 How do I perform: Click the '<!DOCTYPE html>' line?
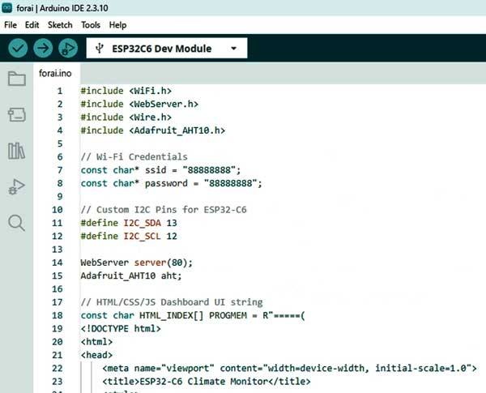pos(121,328)
